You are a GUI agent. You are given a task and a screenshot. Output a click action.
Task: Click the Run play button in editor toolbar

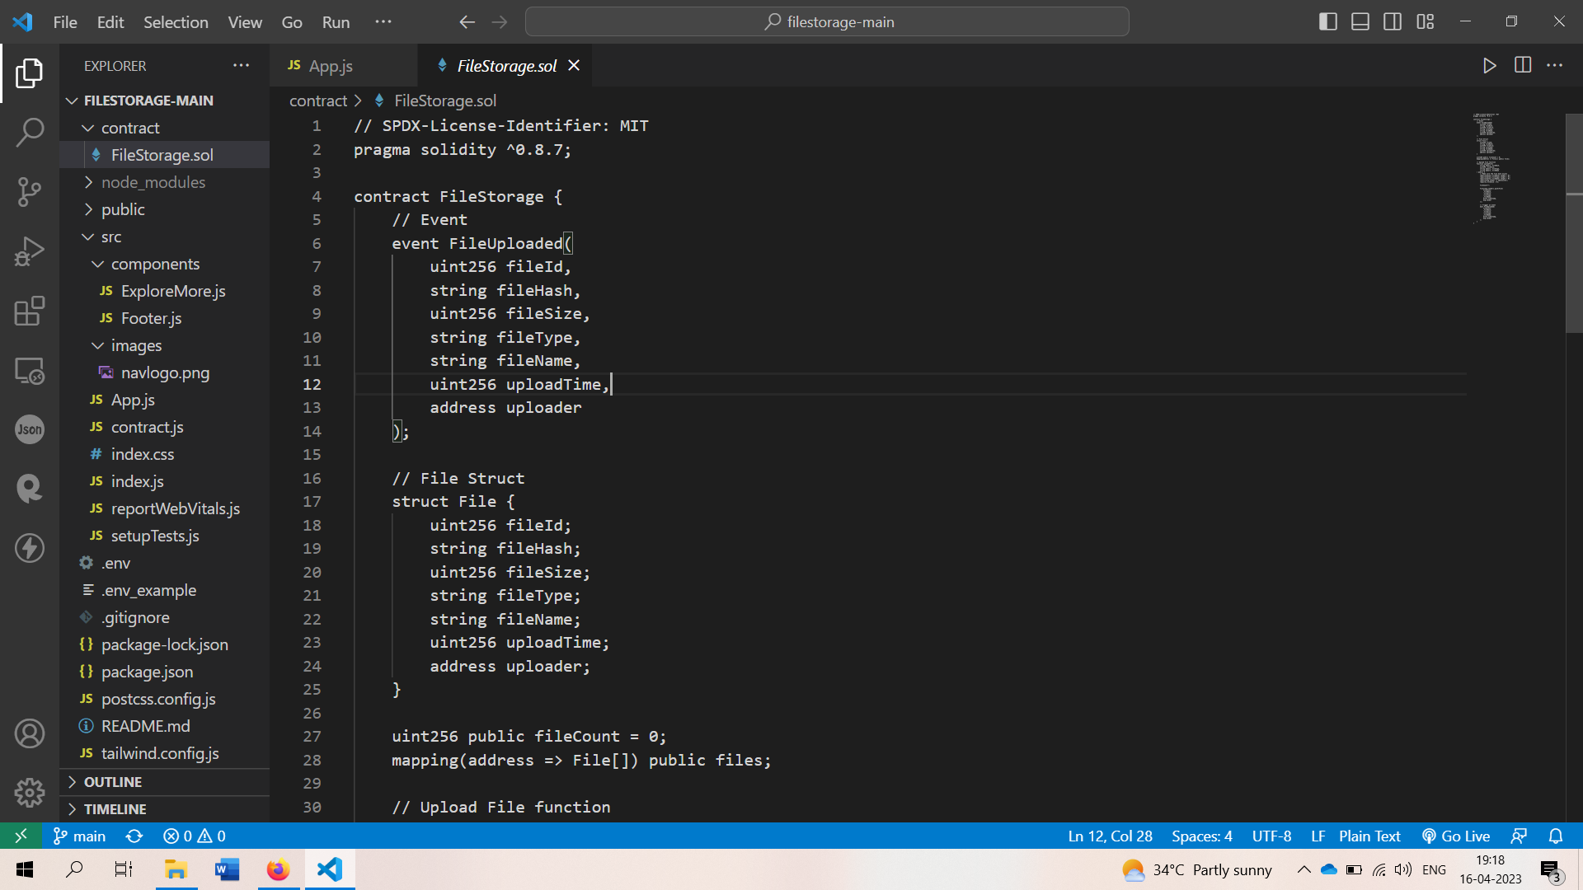tap(1489, 65)
